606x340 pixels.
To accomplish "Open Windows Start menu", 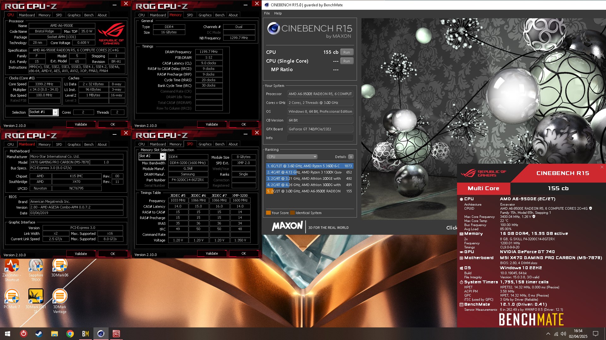I will tap(8, 334).
